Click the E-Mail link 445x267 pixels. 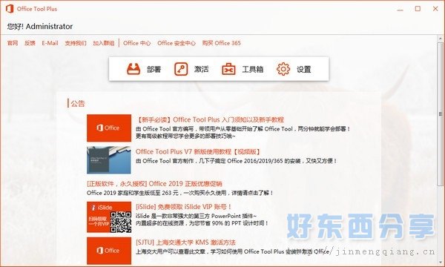pos(50,43)
